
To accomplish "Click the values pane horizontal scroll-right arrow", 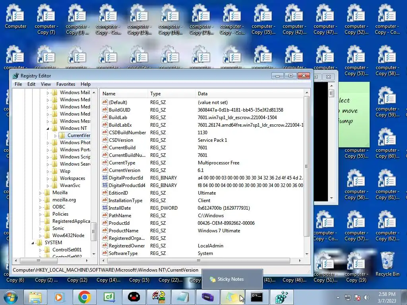I will tap(300, 261).
